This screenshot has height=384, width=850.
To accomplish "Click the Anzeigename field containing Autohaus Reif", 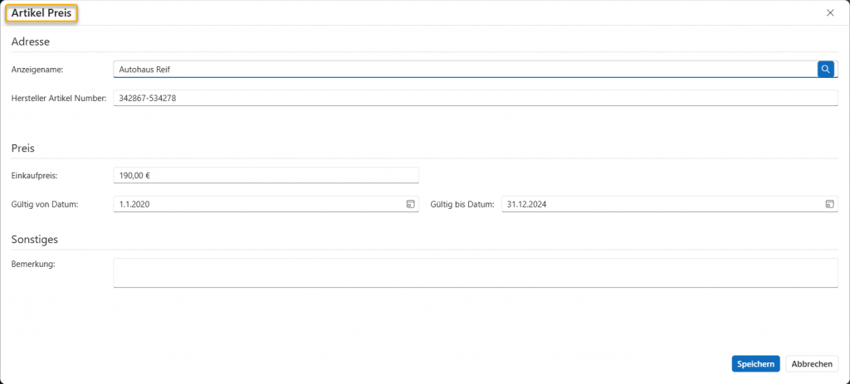I will [x=465, y=70].
